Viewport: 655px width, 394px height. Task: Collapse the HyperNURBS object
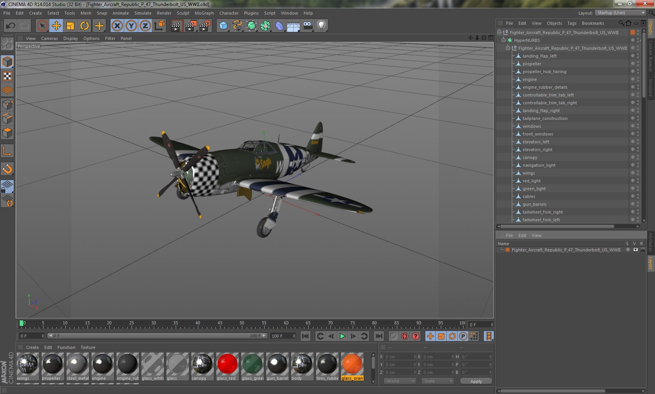click(504, 40)
